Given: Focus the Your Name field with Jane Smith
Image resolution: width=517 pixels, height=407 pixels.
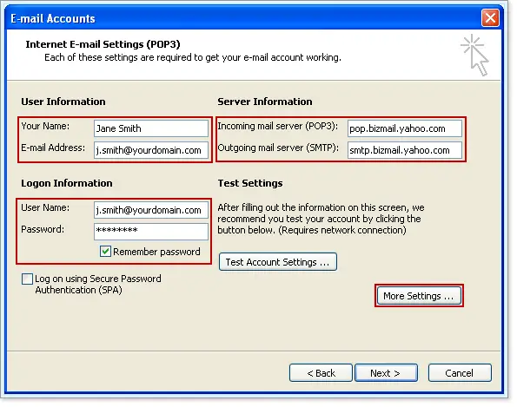Looking at the screenshot, I should pos(151,128).
